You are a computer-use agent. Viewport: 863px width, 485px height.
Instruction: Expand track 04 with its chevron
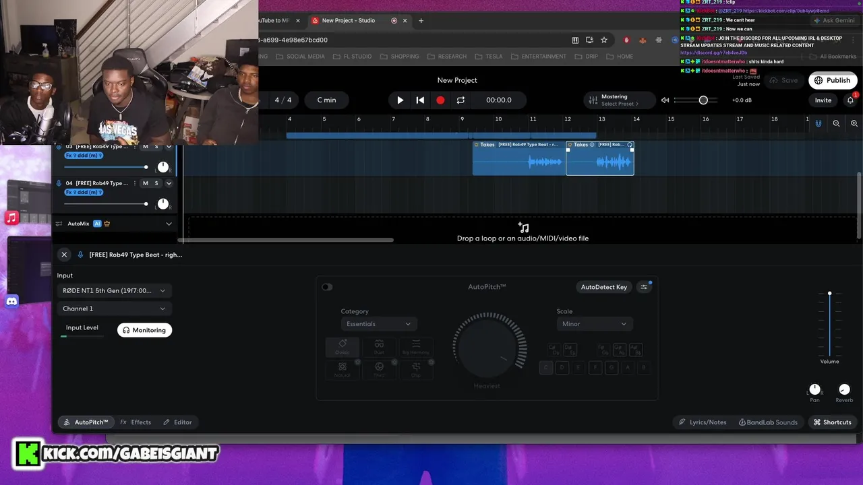pyautogui.click(x=169, y=183)
